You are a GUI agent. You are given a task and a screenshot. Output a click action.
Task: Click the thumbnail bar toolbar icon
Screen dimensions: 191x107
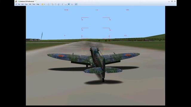tap(66, 4)
